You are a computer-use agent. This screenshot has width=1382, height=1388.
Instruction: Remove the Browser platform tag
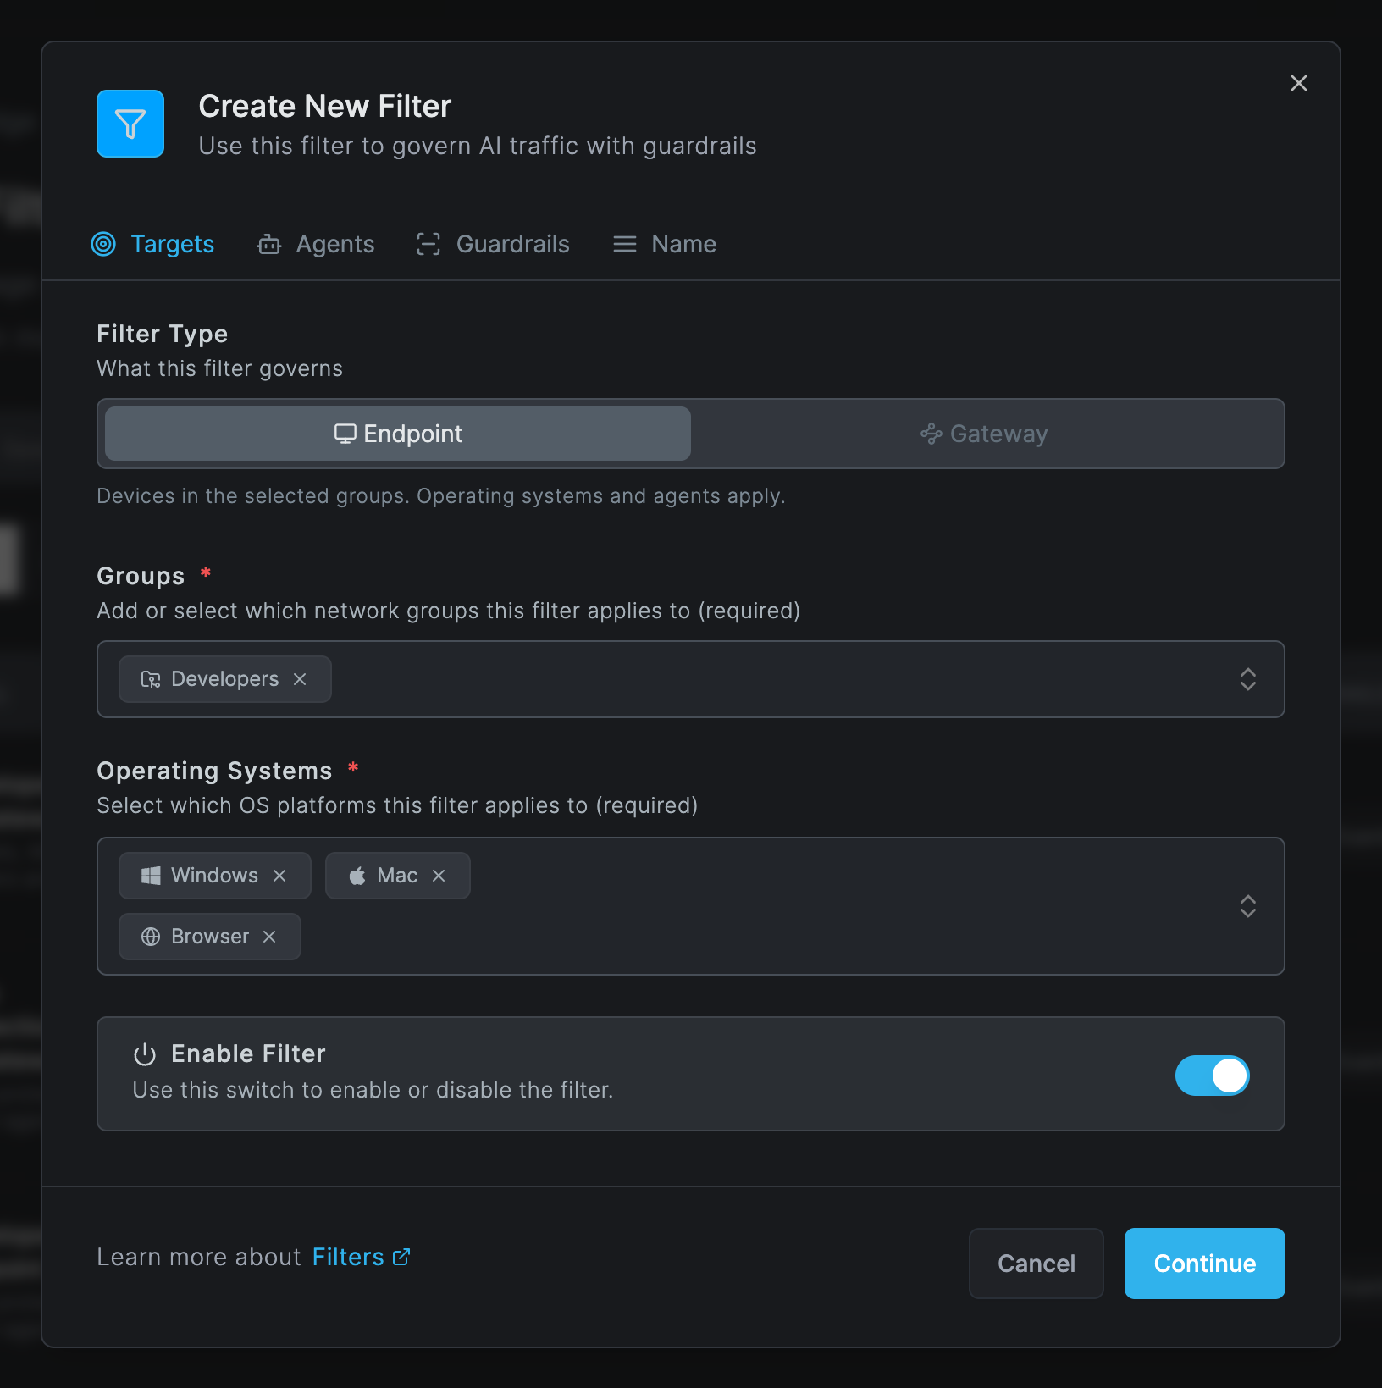click(x=269, y=937)
